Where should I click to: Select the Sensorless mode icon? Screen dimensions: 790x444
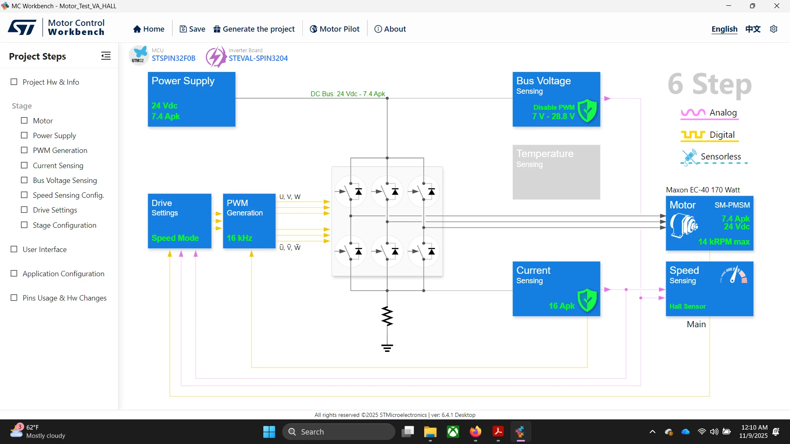(x=689, y=157)
